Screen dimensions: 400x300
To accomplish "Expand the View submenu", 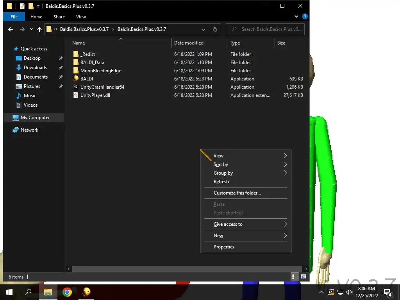I will (x=246, y=155).
